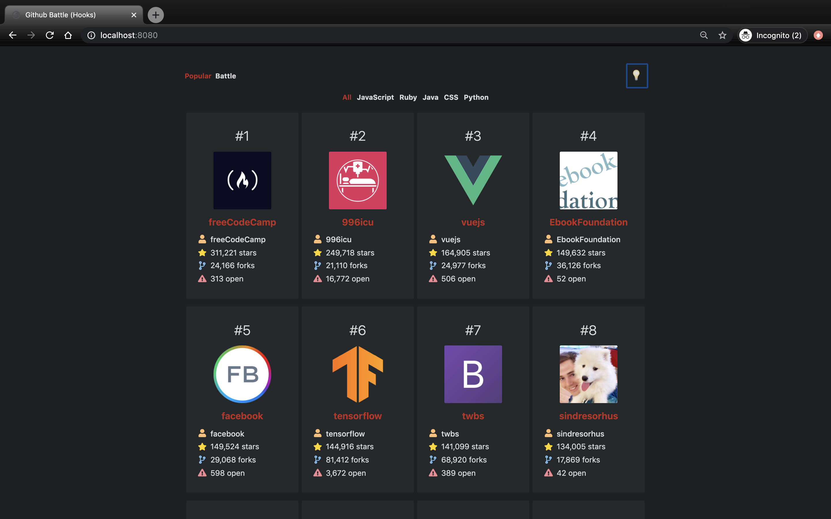This screenshot has width=831, height=519.
Task: Select the Ruby language filter
Action: tap(408, 97)
